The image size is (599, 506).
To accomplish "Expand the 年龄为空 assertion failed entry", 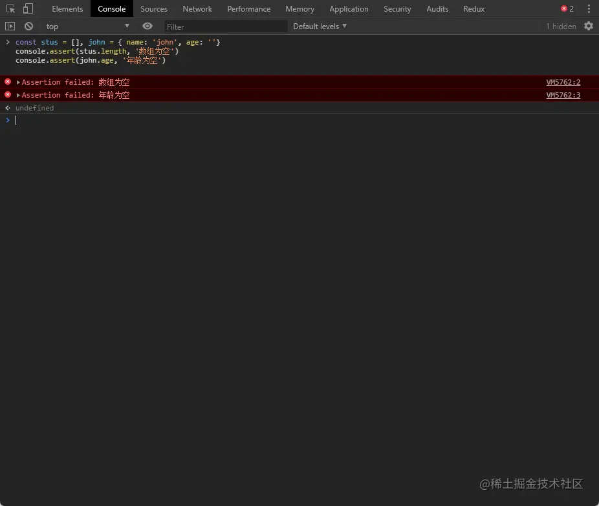I will [18, 95].
